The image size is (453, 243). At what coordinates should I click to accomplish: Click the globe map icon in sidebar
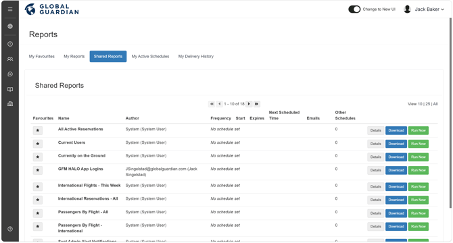pos(10,26)
